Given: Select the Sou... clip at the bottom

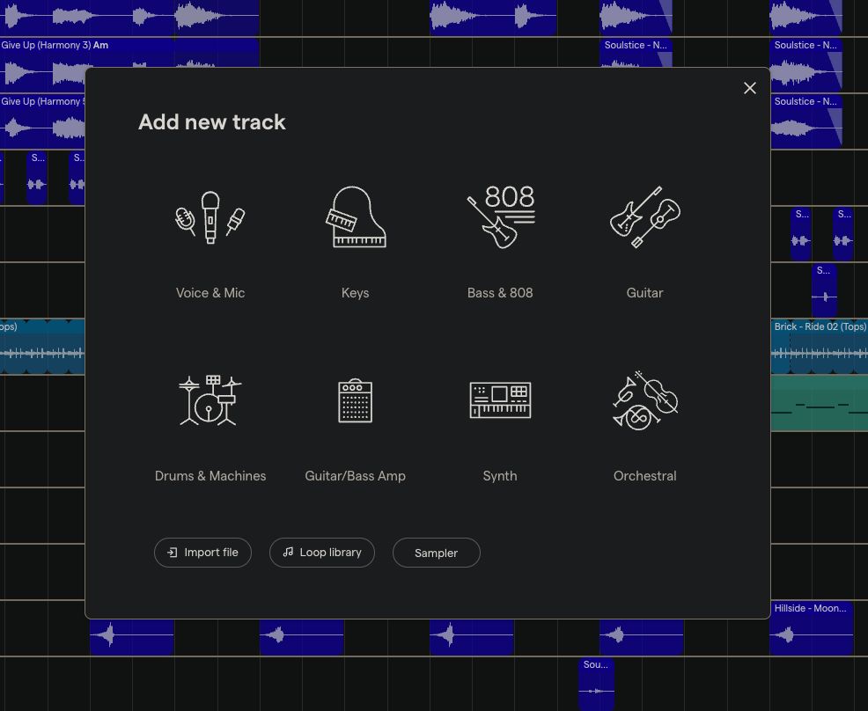Looking at the screenshot, I should 596,682.
